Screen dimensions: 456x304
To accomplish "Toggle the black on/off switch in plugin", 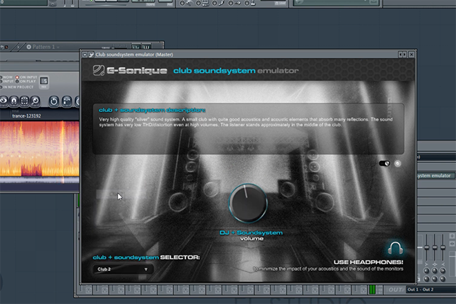I will click(x=384, y=163).
